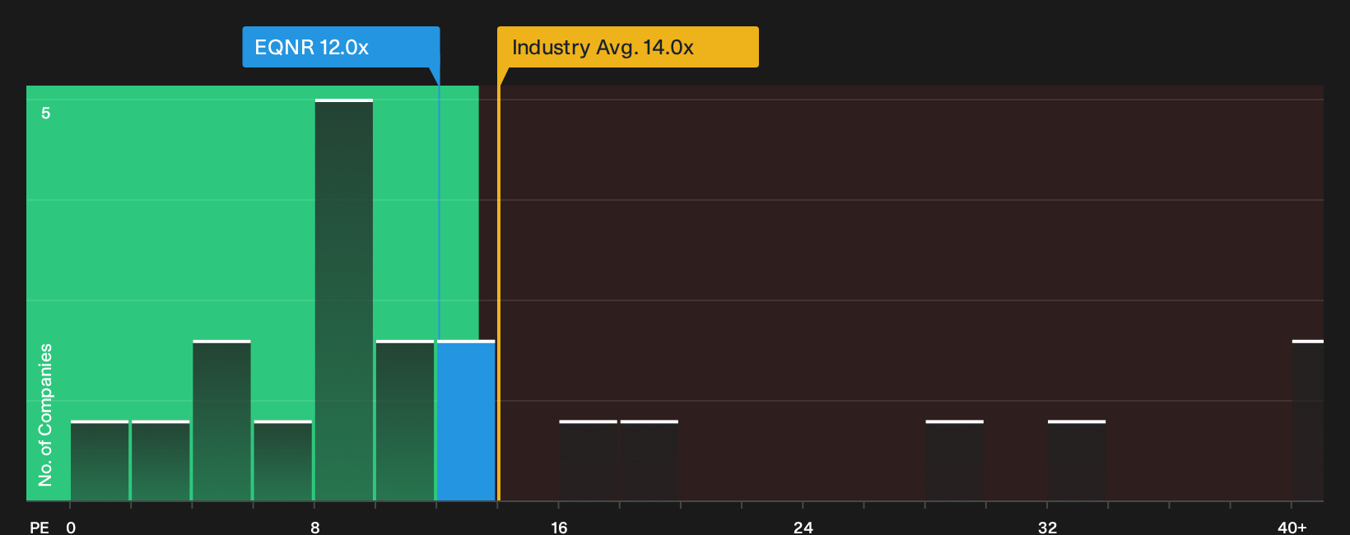Select the bar starting at PE 2
1350x535 pixels.
click(161, 460)
